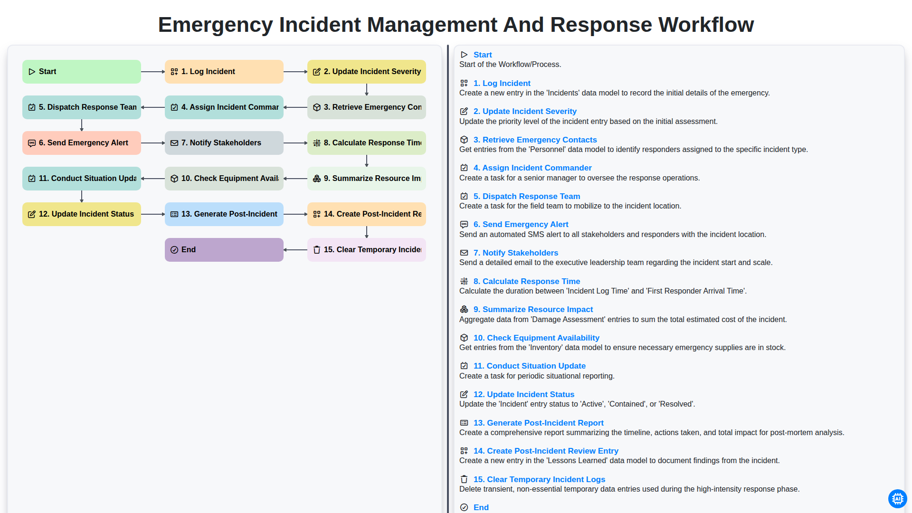Click the page title 'Emergency Incident Management And Response Workflow'
The image size is (912, 513).
456,25
